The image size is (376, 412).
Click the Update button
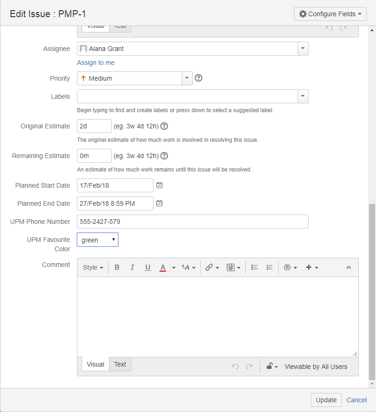(326, 400)
